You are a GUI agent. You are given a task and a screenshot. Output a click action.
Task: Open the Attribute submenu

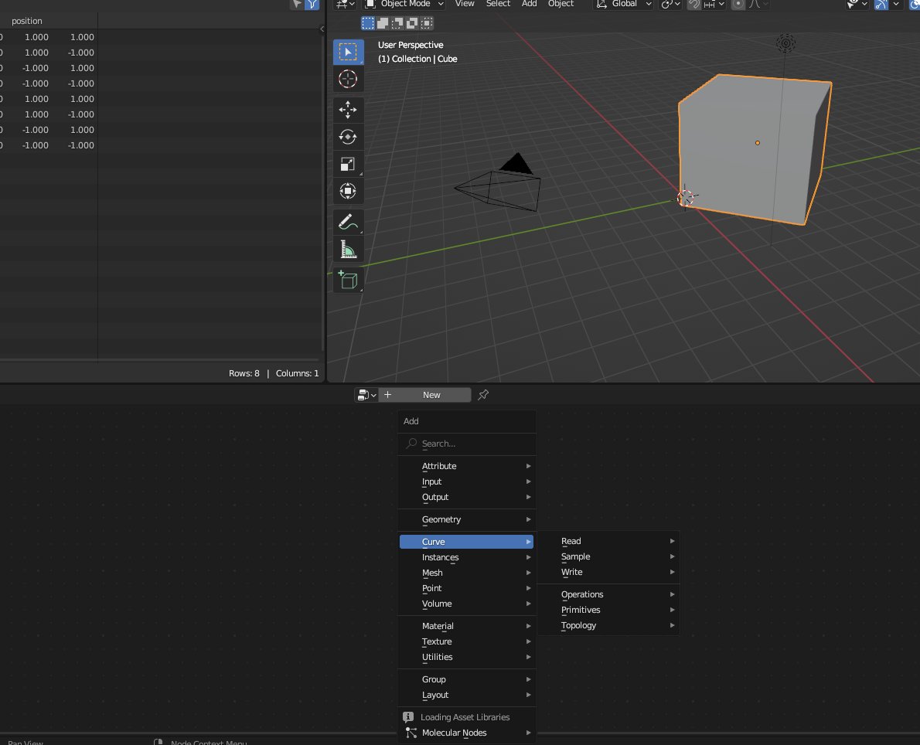point(466,466)
